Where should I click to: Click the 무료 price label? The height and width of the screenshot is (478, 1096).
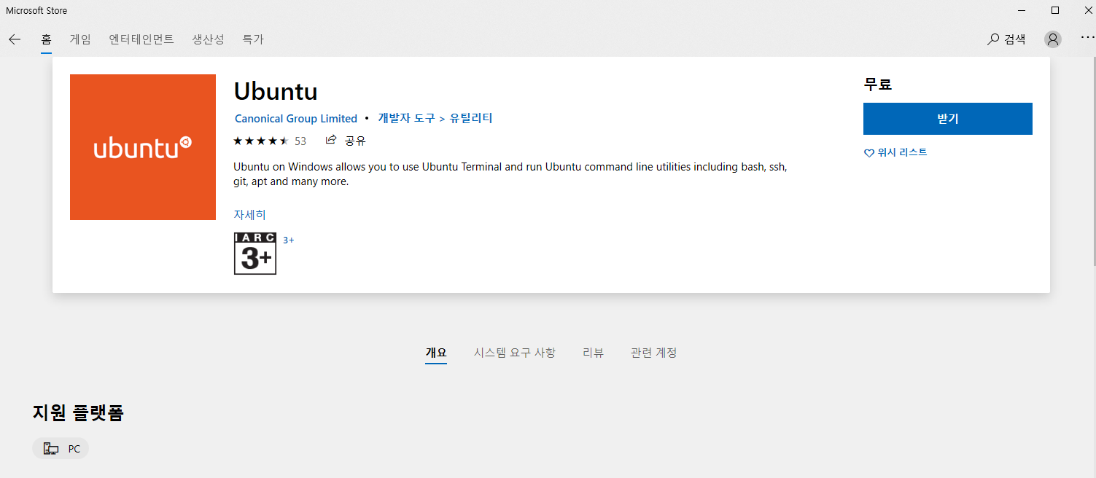[878, 85]
